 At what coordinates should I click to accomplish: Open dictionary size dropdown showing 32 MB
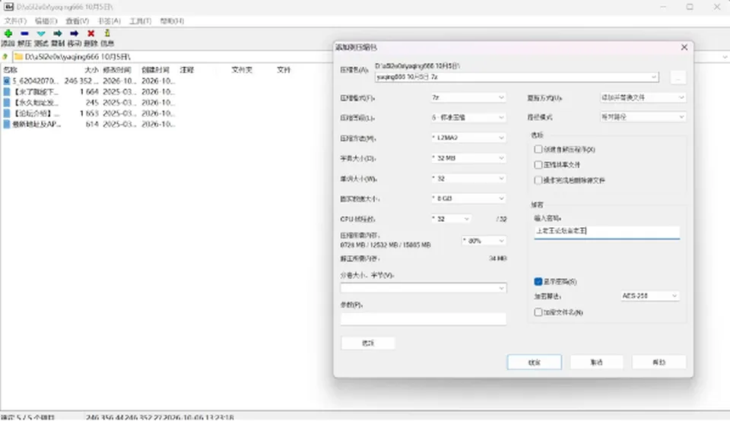(x=468, y=158)
